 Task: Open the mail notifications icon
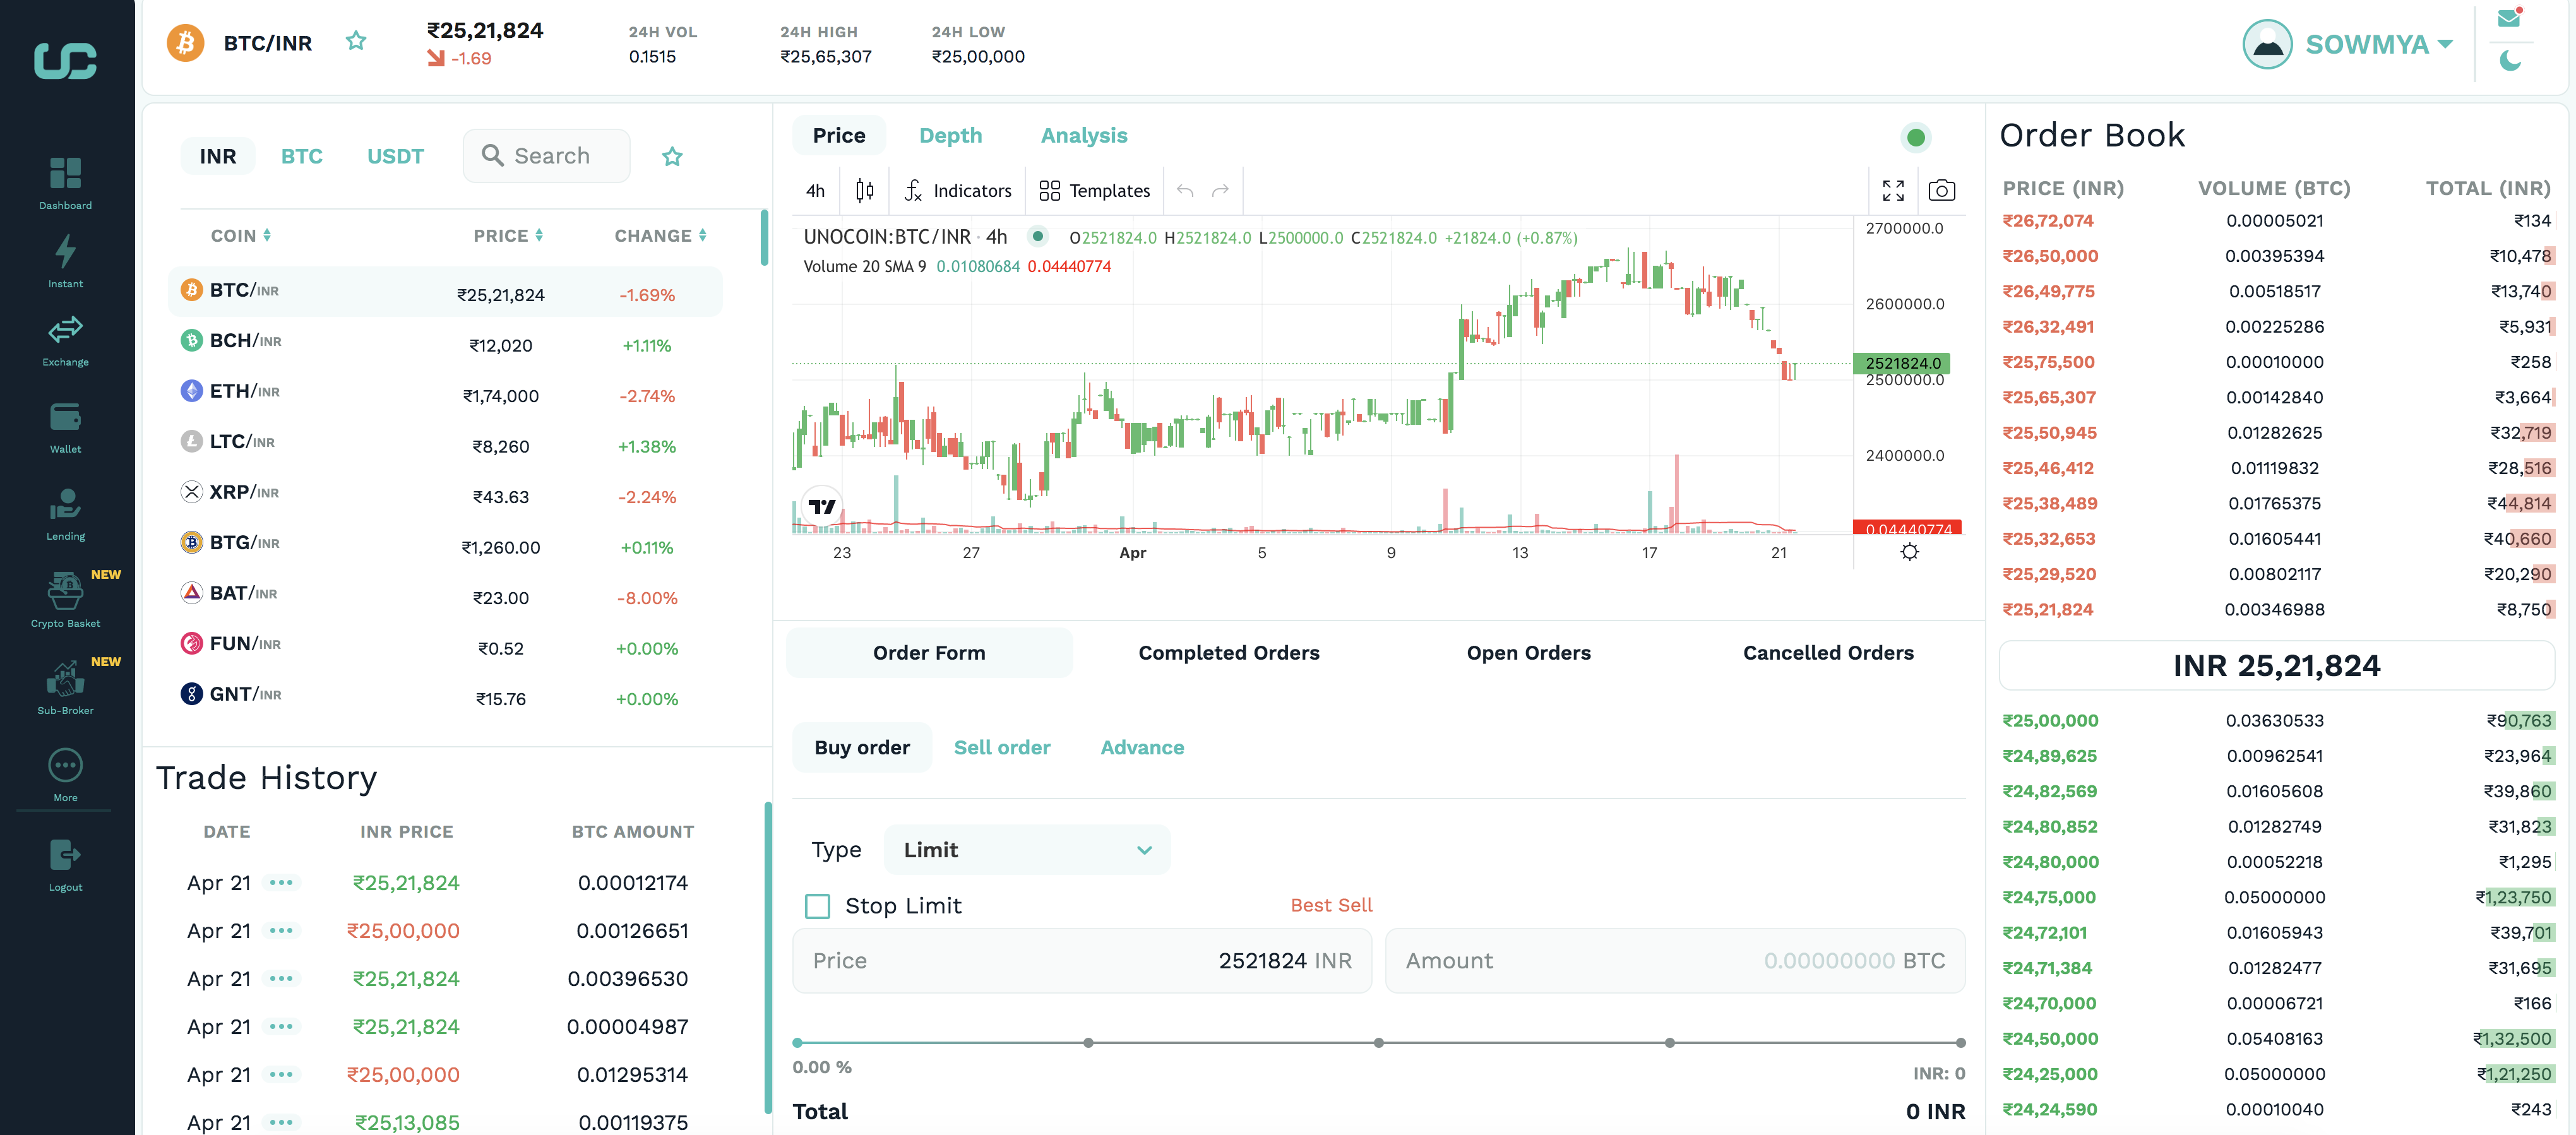pos(2509,17)
